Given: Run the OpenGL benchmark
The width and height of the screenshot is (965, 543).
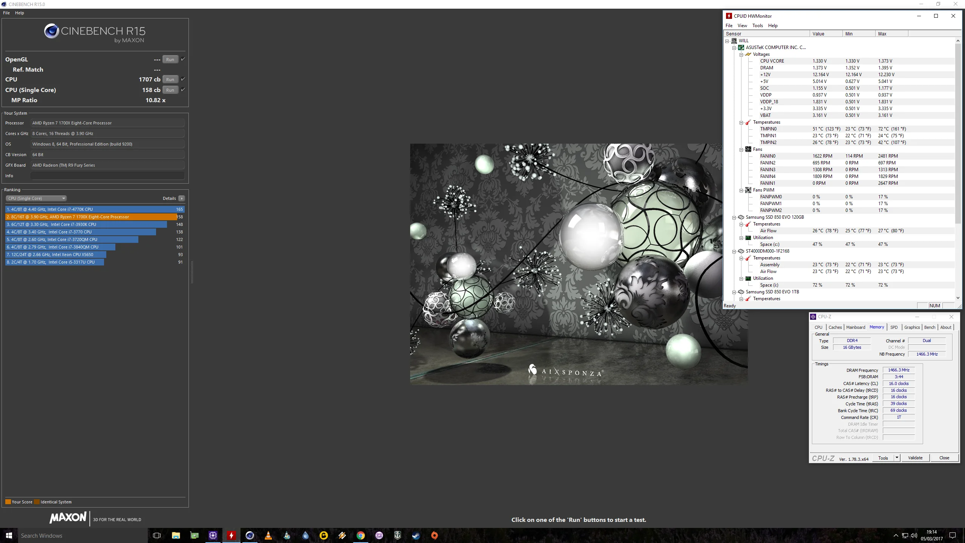Looking at the screenshot, I should (x=170, y=60).
